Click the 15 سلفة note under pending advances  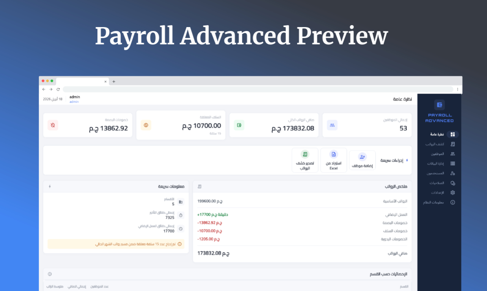[x=215, y=134]
